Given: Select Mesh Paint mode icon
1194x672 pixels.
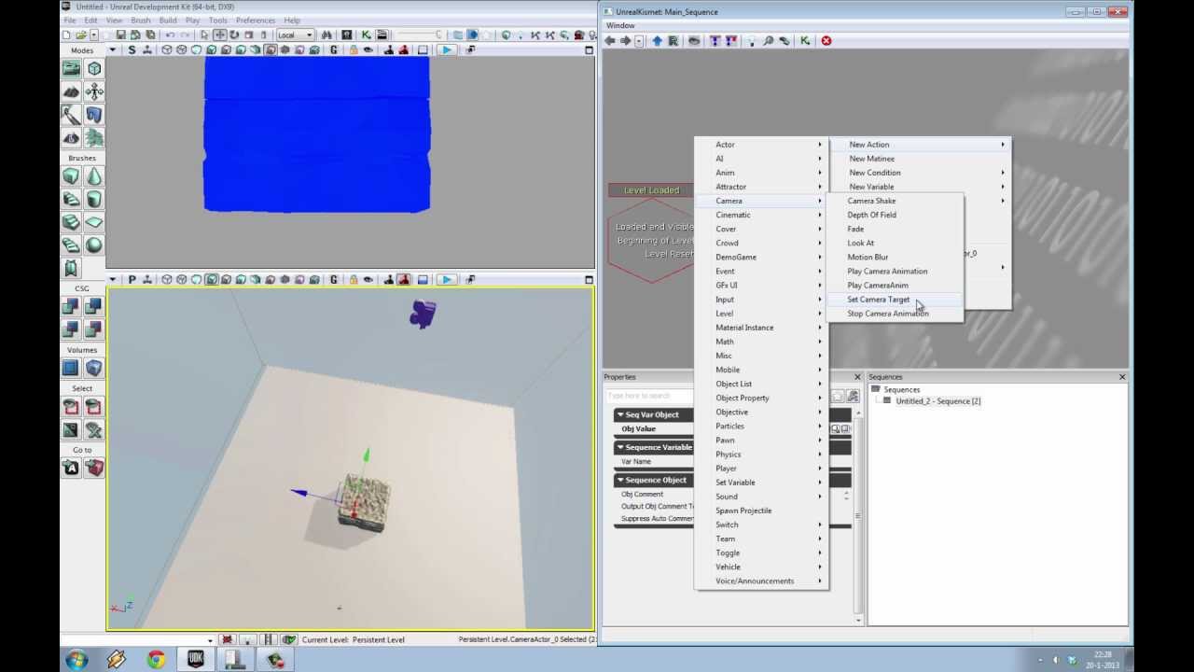Looking at the screenshot, I should click(x=71, y=115).
